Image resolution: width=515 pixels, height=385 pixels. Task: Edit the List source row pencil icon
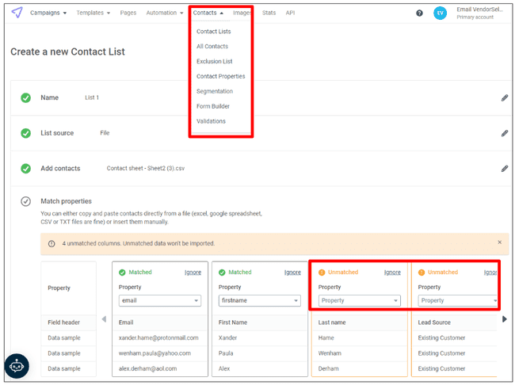pyautogui.click(x=504, y=133)
